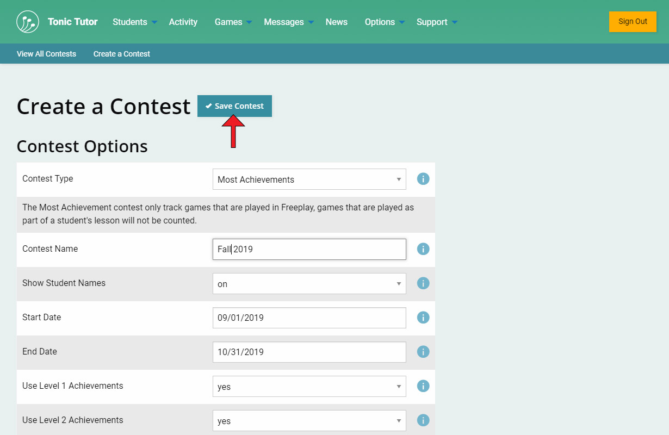Screen dimensions: 669x435
Task: Open info icon for Show Student Names
Action: click(x=423, y=283)
